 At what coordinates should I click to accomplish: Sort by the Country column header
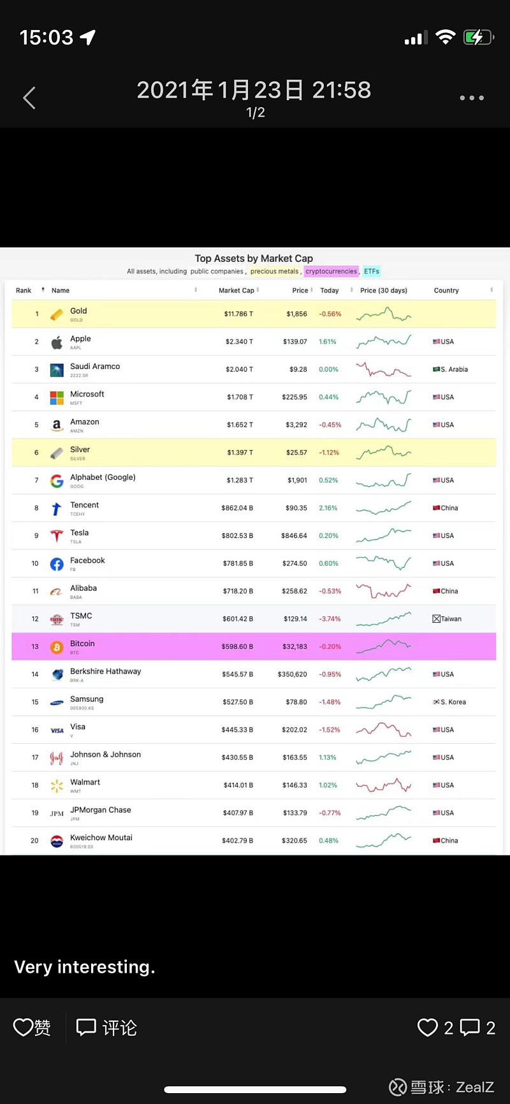coord(446,291)
